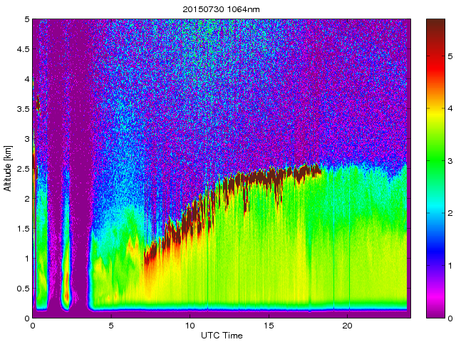Click the x-axis tick label 15
Viewport: 456px width, 342px height.
point(269,326)
